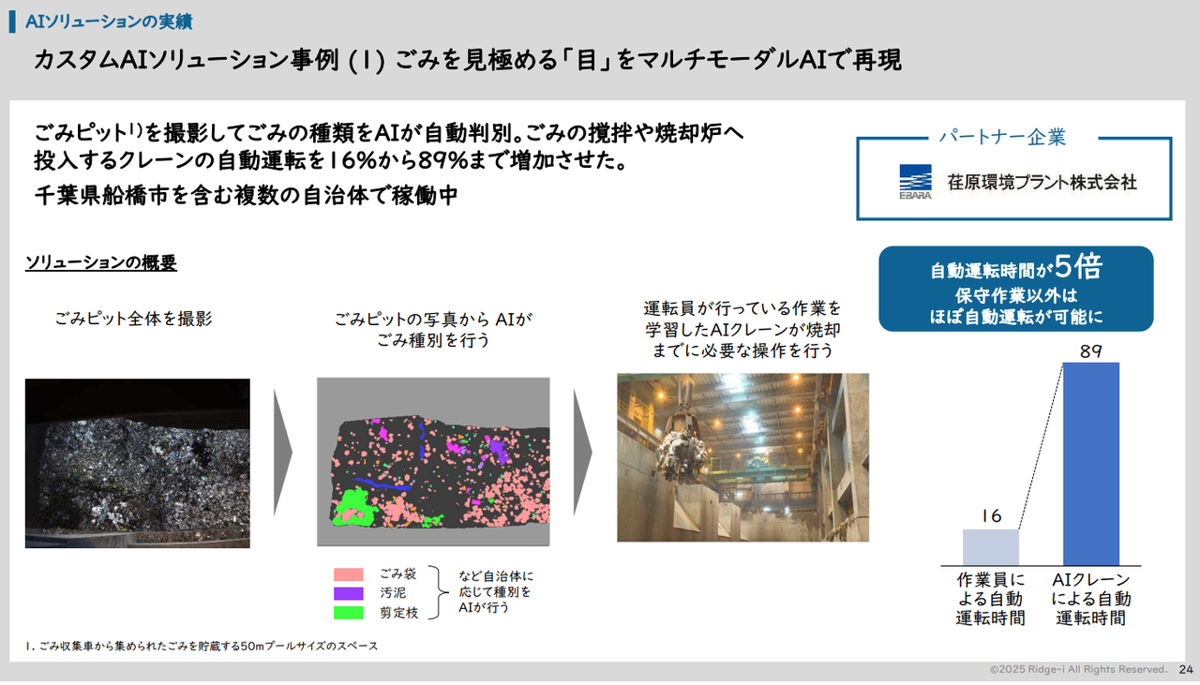This screenshot has width=1200, height=685.
Task: Click the page number 24
Action: point(1186,670)
